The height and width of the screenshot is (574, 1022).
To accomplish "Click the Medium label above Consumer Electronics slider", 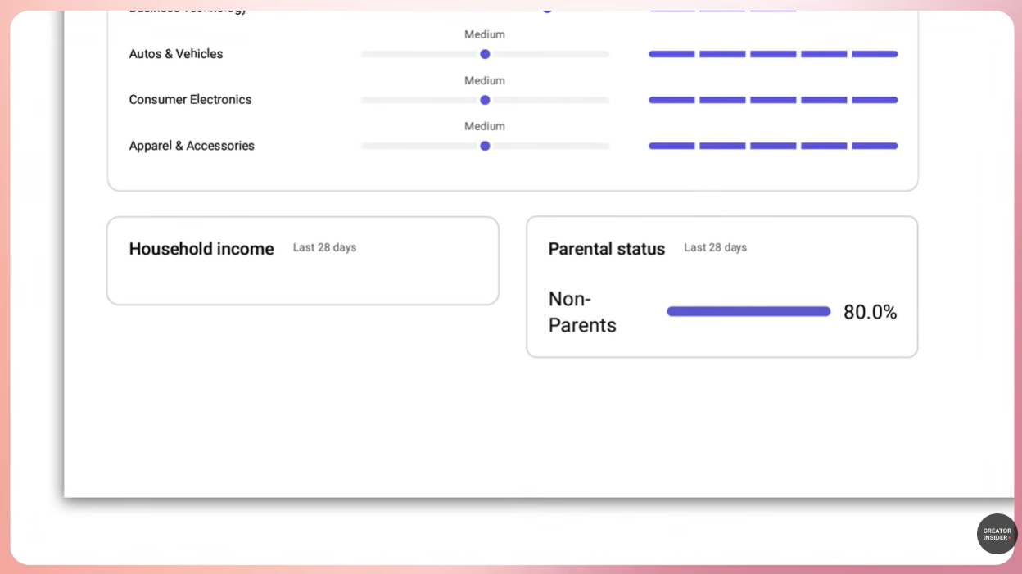I will [485, 80].
